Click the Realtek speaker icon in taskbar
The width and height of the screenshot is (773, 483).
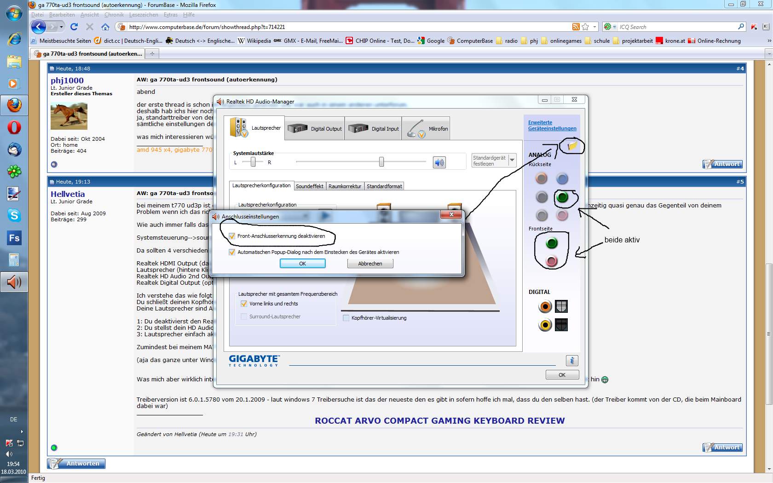[14, 282]
